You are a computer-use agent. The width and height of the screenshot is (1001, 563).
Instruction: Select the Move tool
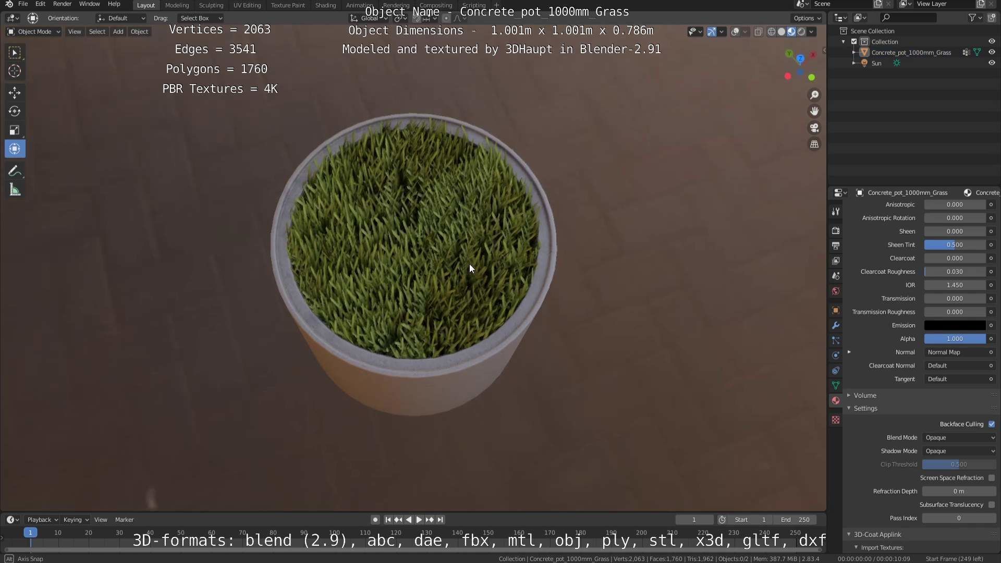point(15,93)
